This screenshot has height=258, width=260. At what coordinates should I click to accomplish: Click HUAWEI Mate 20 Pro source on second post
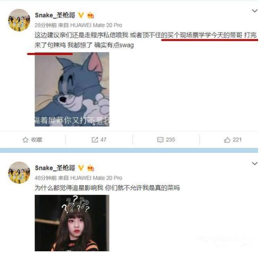tap(96, 178)
